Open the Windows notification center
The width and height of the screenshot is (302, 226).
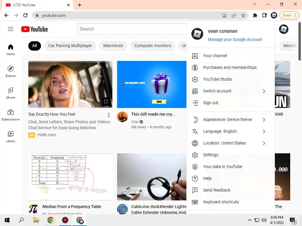pyautogui.click(x=293, y=220)
